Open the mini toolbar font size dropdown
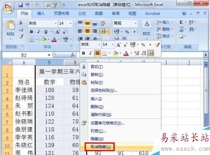 pos(113,44)
